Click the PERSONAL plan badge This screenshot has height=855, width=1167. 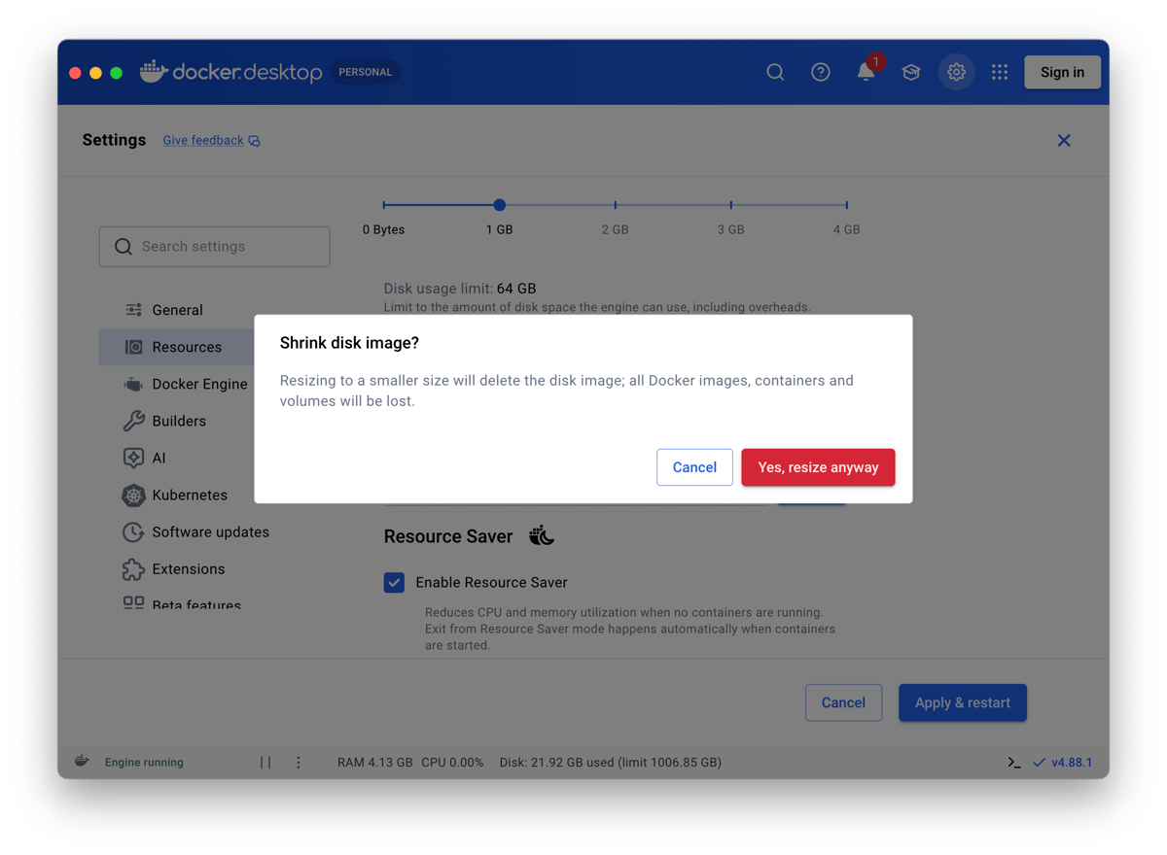(x=366, y=72)
